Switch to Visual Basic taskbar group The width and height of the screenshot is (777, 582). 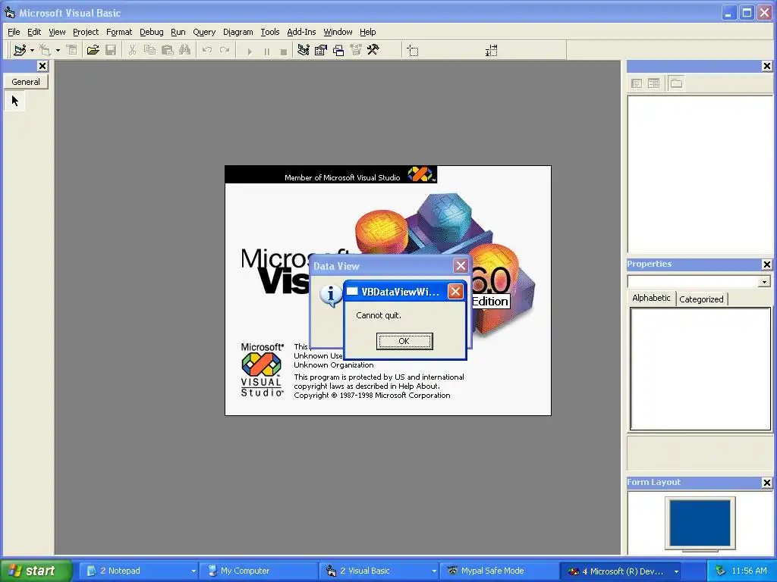click(379, 571)
